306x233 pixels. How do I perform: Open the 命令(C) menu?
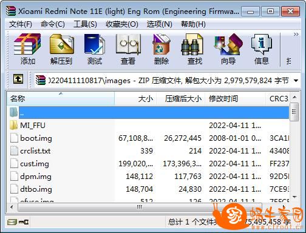click(53, 24)
